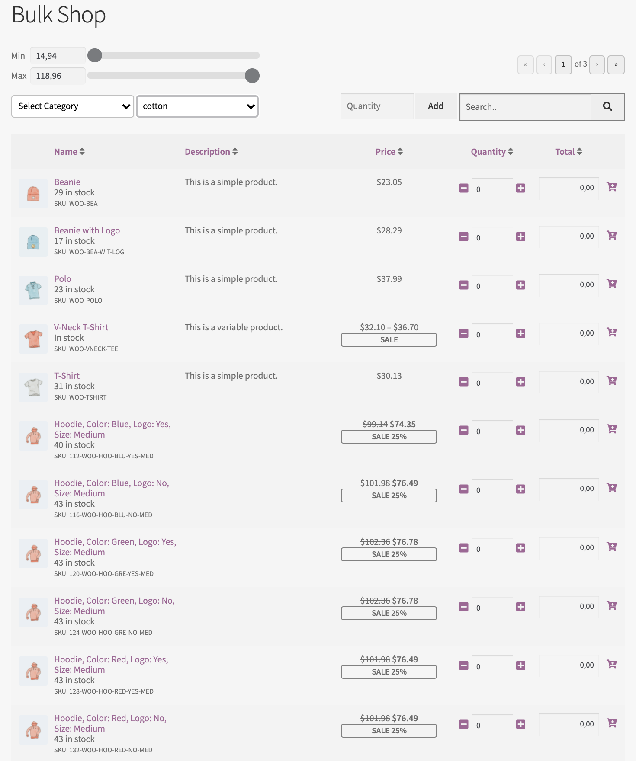Sort the table by Name column
636x761 pixels.
[69, 152]
